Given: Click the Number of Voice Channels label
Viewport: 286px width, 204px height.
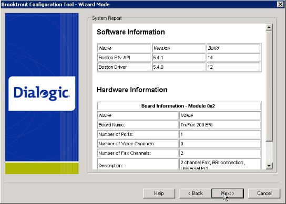Looking at the screenshot, I should point(127,144).
